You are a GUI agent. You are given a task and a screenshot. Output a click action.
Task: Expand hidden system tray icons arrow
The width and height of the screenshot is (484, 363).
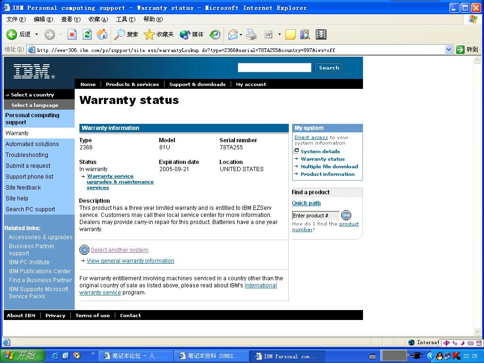pos(431,356)
